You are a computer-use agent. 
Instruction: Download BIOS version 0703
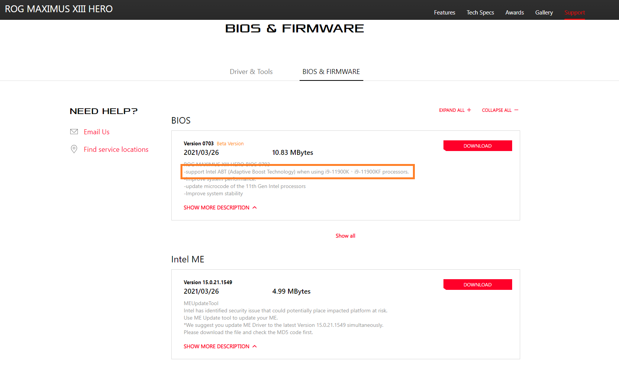click(477, 146)
